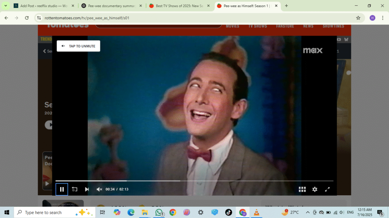Open TikTok from the taskbar
This screenshot has width=389, height=218.
pos(228,212)
